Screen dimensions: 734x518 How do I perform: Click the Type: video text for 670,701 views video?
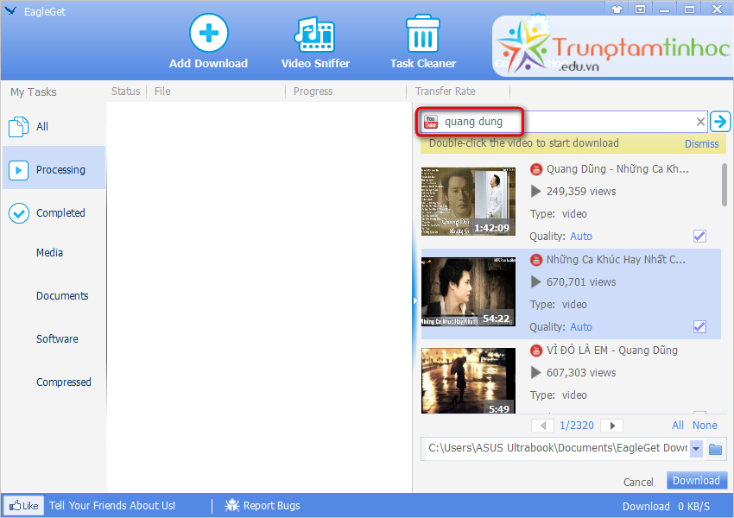point(559,305)
